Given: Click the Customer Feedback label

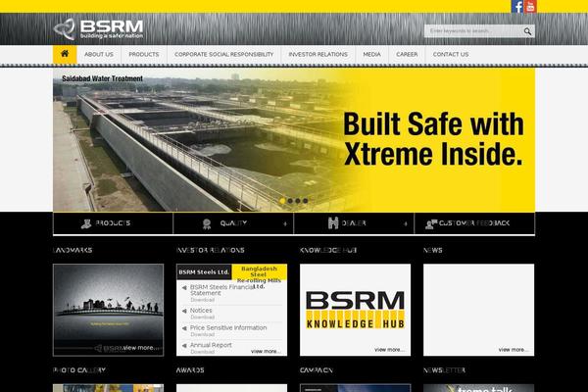Looking at the screenshot, I should 474,223.
